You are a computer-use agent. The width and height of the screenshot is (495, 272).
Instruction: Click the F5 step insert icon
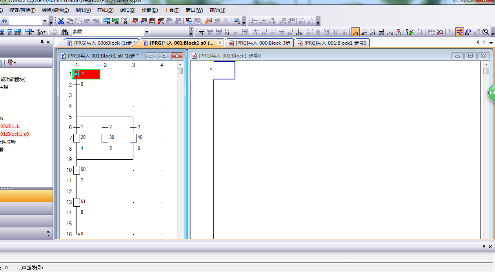[201, 32]
